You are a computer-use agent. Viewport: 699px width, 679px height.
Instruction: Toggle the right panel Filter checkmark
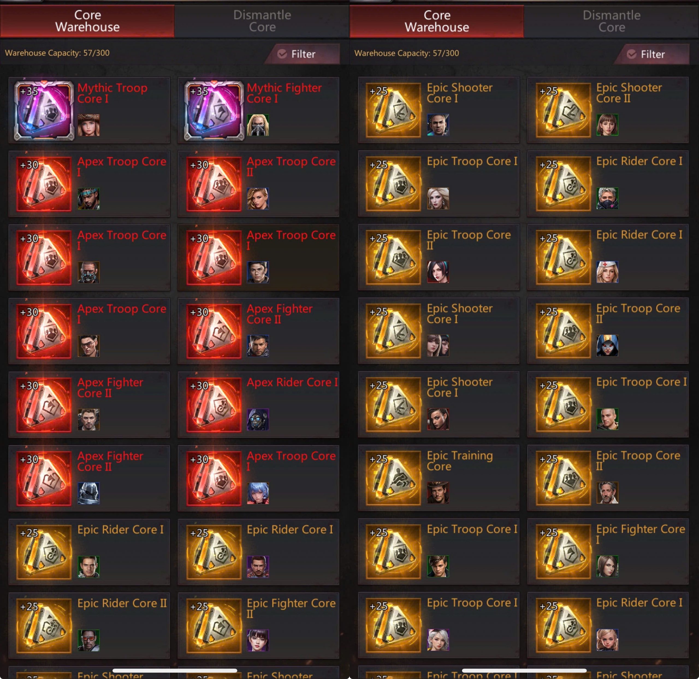[x=632, y=54]
